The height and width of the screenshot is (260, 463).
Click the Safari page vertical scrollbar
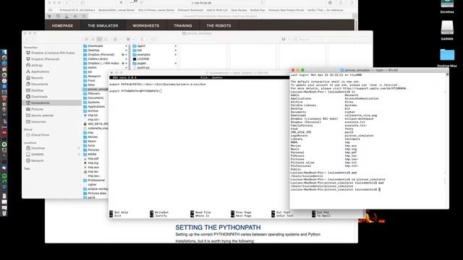(x=356, y=25)
